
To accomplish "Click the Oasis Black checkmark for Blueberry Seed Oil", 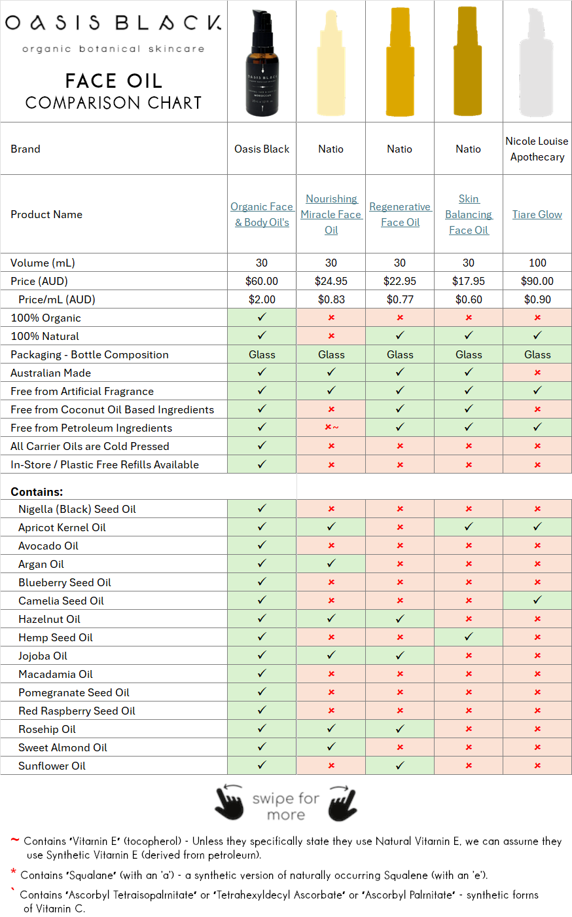I will (262, 582).
